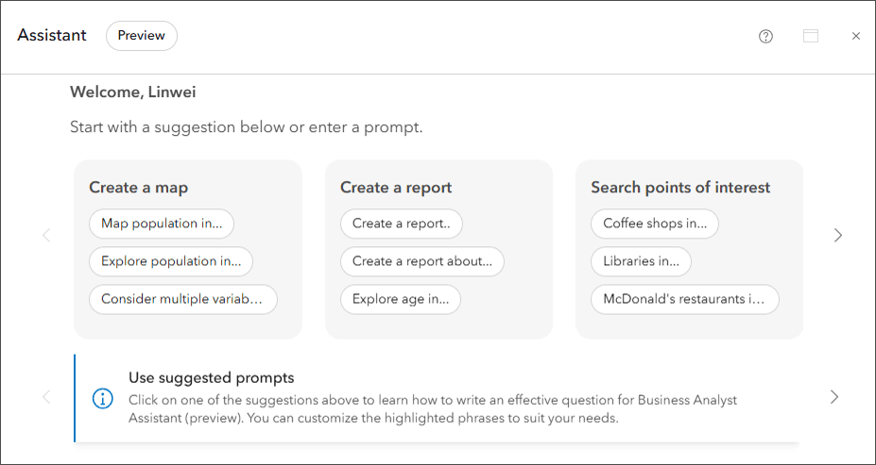Pick the "Consider multiple variab..." suggestion
The height and width of the screenshot is (465, 876).
pyautogui.click(x=183, y=299)
